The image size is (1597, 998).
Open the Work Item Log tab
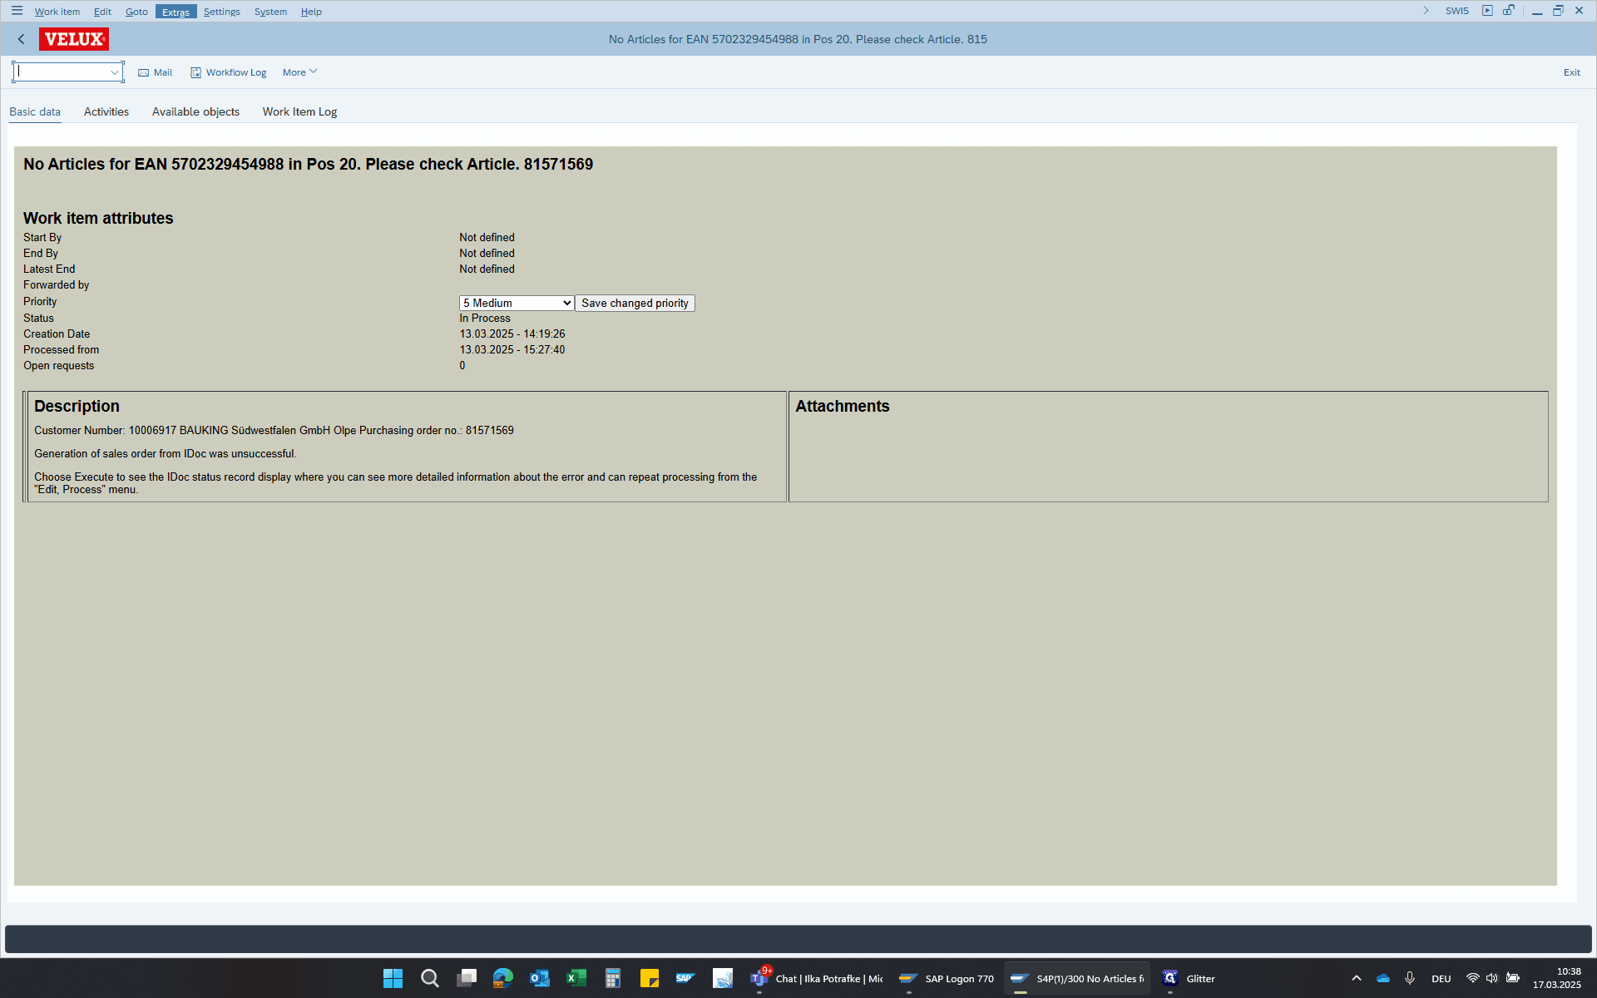299,111
